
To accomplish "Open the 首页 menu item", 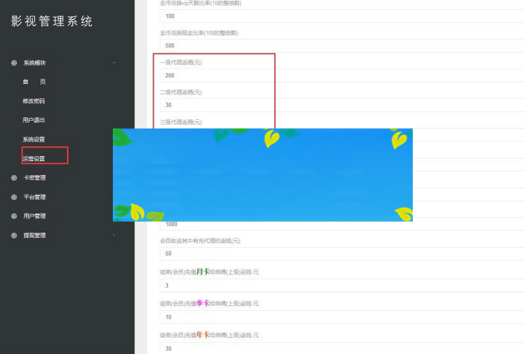I will 34,82.
